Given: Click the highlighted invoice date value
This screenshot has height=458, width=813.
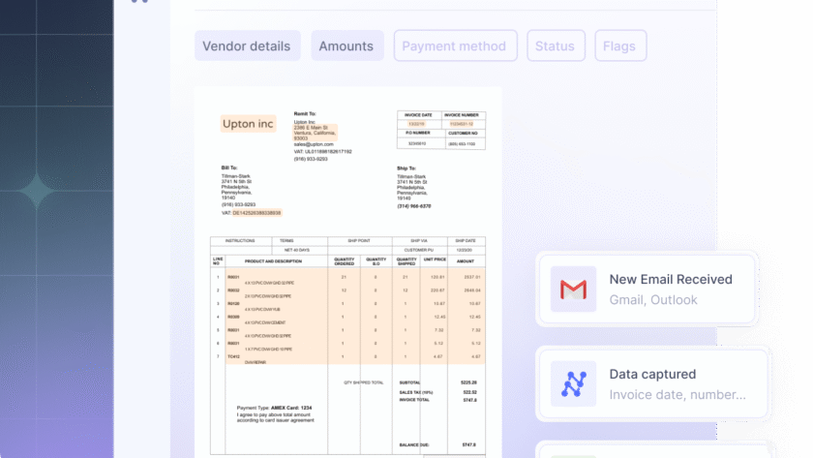Looking at the screenshot, I should [x=415, y=124].
